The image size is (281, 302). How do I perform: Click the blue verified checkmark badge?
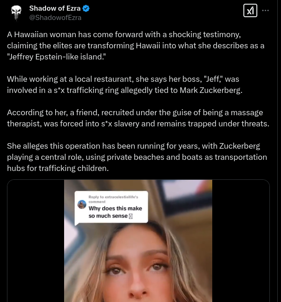pyautogui.click(x=86, y=8)
